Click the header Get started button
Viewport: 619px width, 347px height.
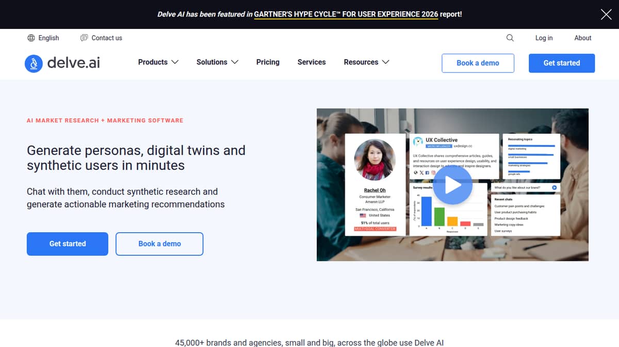[562, 63]
